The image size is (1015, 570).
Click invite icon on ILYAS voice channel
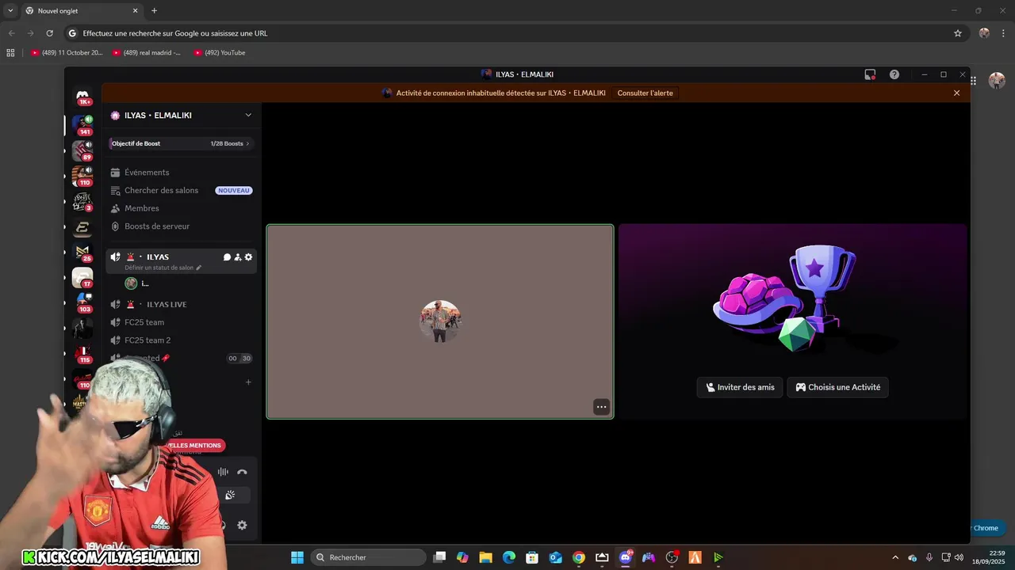pos(237,257)
